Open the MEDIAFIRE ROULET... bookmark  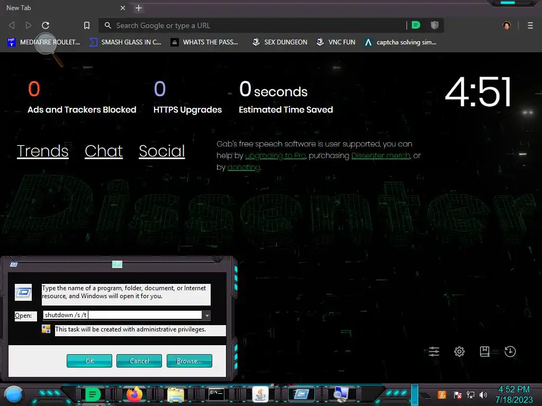(43, 42)
